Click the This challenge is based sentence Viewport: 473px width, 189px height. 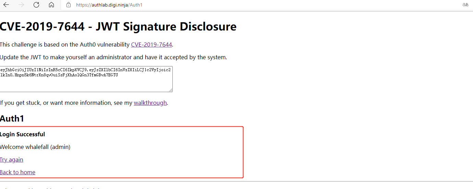coord(86,45)
